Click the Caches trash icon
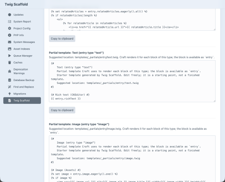The height and width of the screenshot is (182, 225). click(9, 63)
